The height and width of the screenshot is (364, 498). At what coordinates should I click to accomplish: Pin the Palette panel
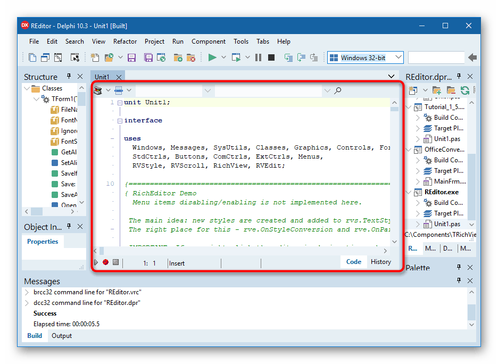pyautogui.click(x=459, y=267)
